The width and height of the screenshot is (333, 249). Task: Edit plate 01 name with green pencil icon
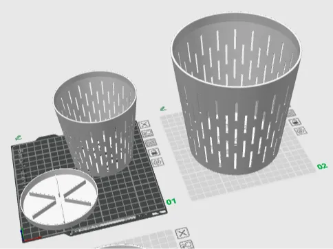(x=19, y=138)
